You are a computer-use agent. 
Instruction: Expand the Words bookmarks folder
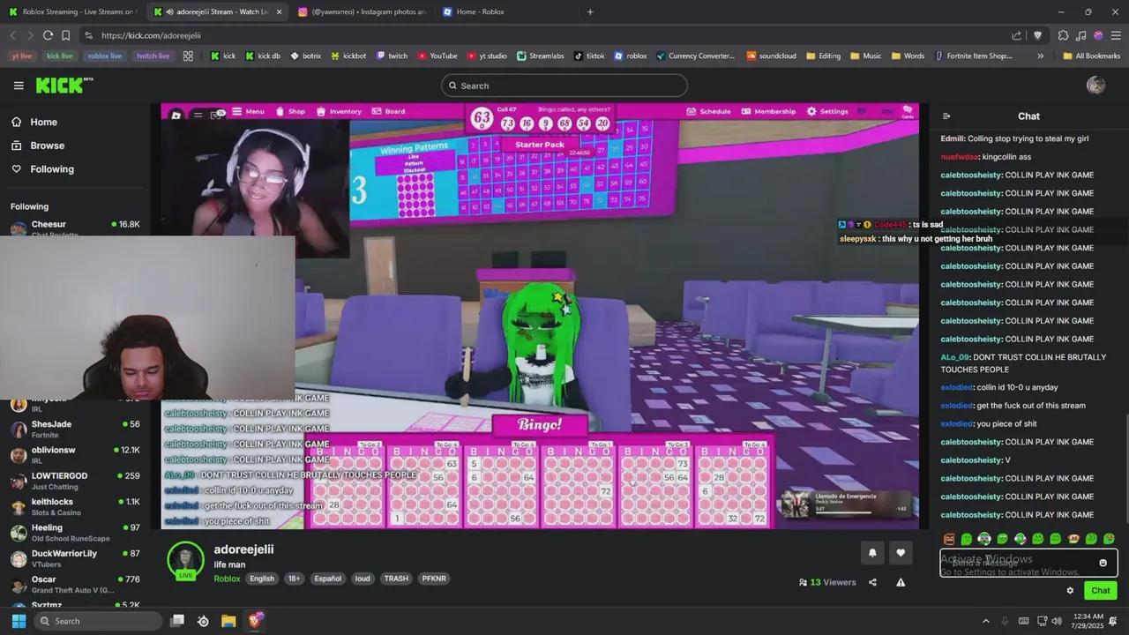[x=908, y=56]
